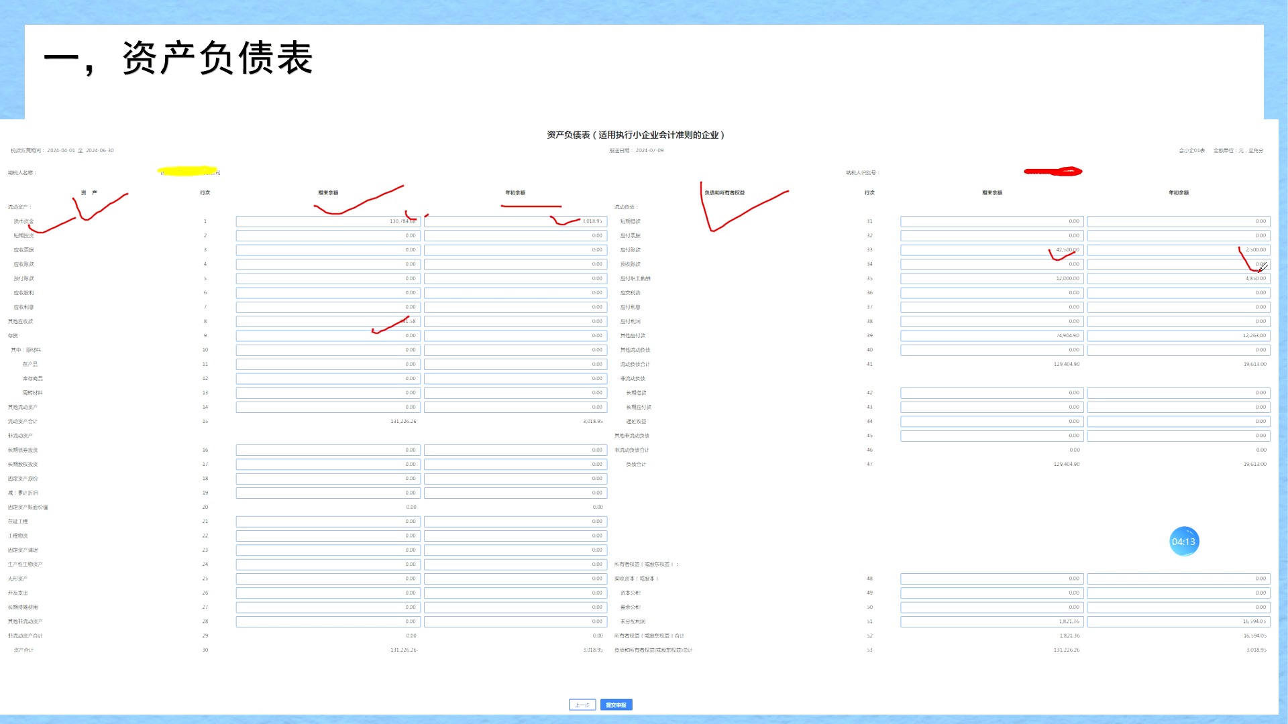1288x724 pixels.
Task: Click row 49 资本公积 年初余额 field
Action: coord(1179,593)
